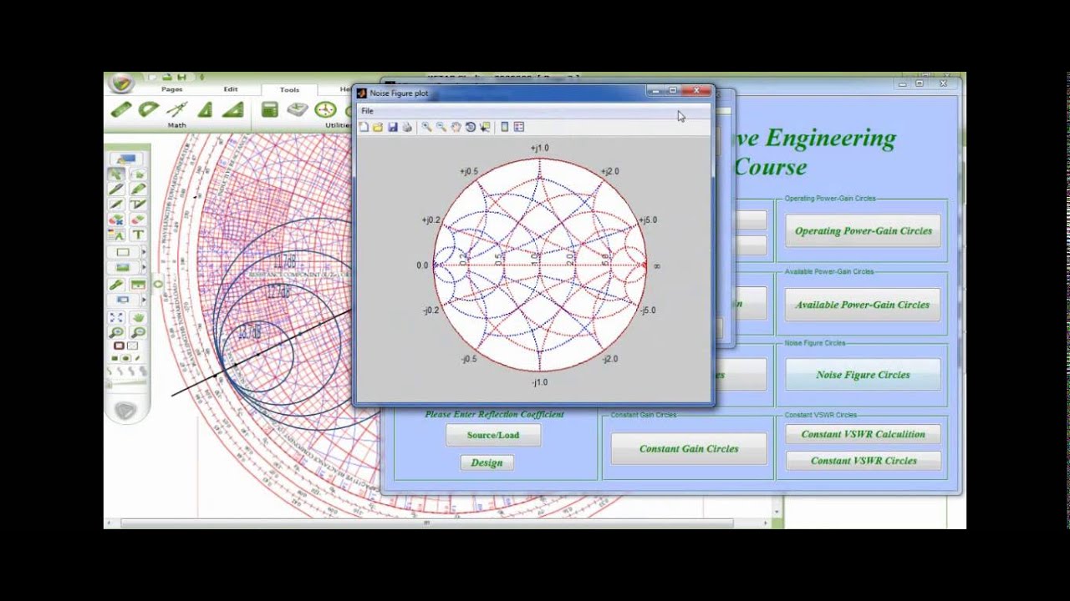Pick the protractor tool in Math group

pyautogui.click(x=149, y=109)
